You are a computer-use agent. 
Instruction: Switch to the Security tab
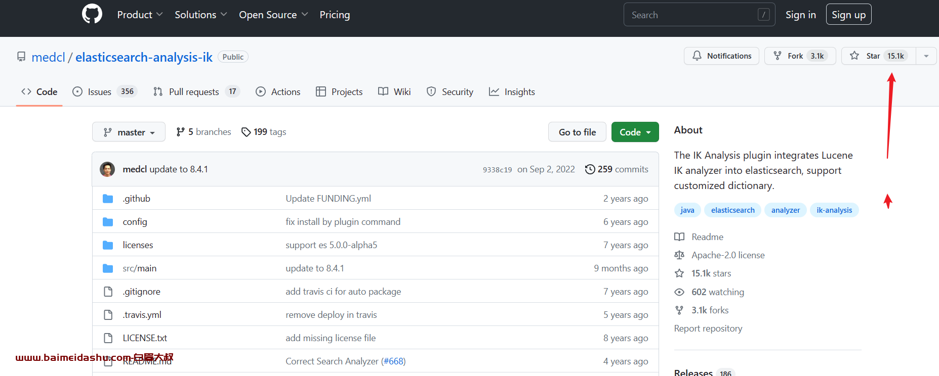pyautogui.click(x=450, y=91)
